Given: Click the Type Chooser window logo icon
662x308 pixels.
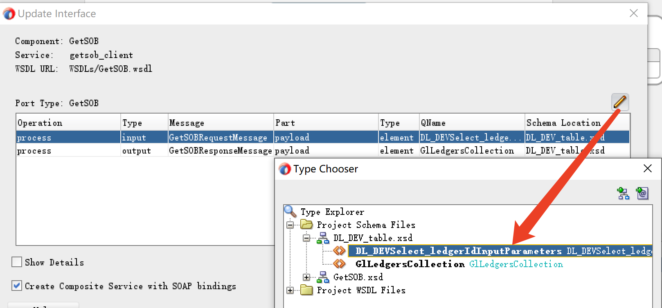Looking at the screenshot, I should (x=285, y=169).
